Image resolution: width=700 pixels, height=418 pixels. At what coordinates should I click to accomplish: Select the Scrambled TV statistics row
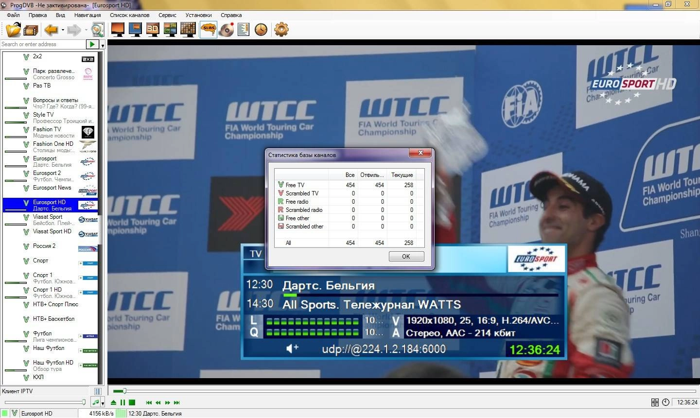coord(349,193)
